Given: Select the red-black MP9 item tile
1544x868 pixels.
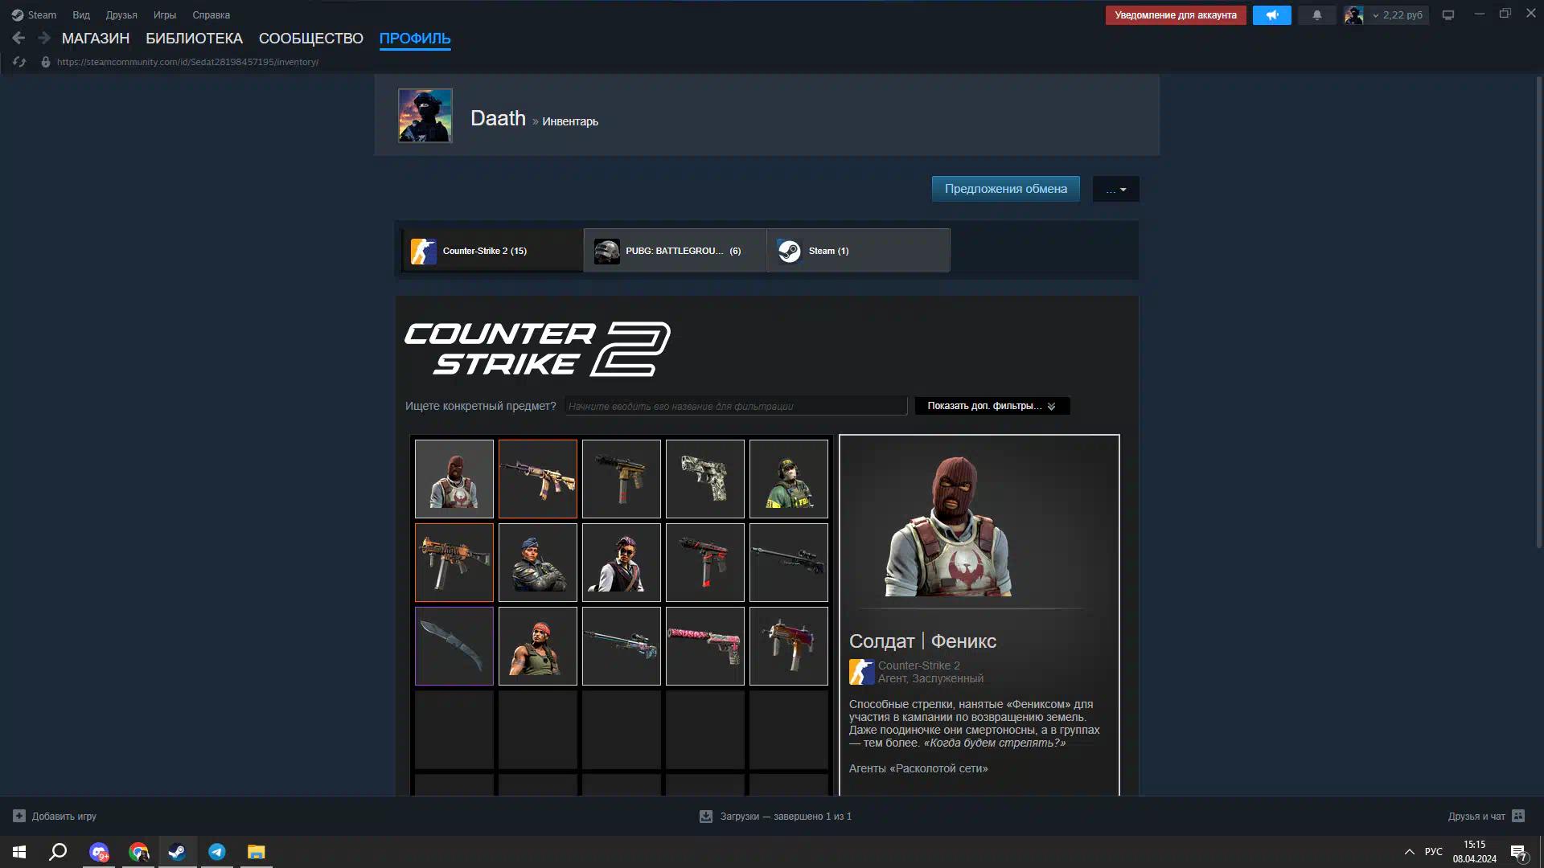Looking at the screenshot, I should [x=705, y=563].
